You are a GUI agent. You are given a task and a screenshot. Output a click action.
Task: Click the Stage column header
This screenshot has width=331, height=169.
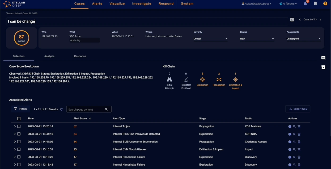coord(202,119)
